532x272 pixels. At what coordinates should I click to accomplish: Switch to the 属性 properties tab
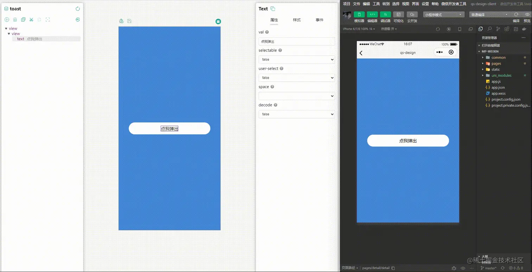tap(274, 20)
